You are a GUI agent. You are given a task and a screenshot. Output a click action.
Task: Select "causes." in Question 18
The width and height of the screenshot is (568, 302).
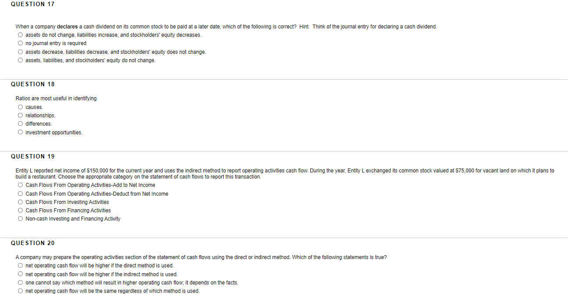coord(20,107)
